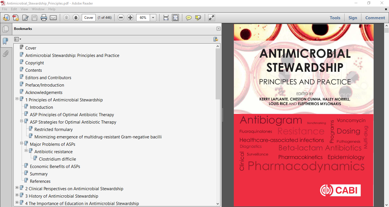Image resolution: width=389 pixels, height=207 pixels.
Task: Toggle Fit One Full Page view
Action: (175, 17)
